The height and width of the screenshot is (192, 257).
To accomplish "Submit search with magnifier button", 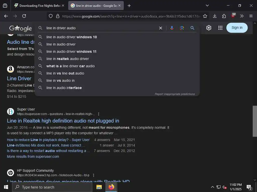I will (192, 28).
